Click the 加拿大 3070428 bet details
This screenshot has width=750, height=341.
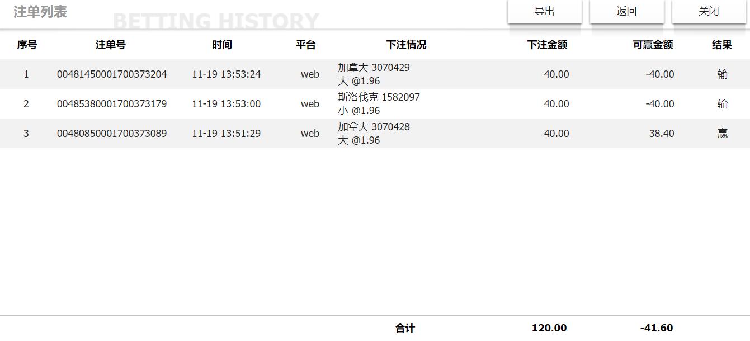(374, 127)
